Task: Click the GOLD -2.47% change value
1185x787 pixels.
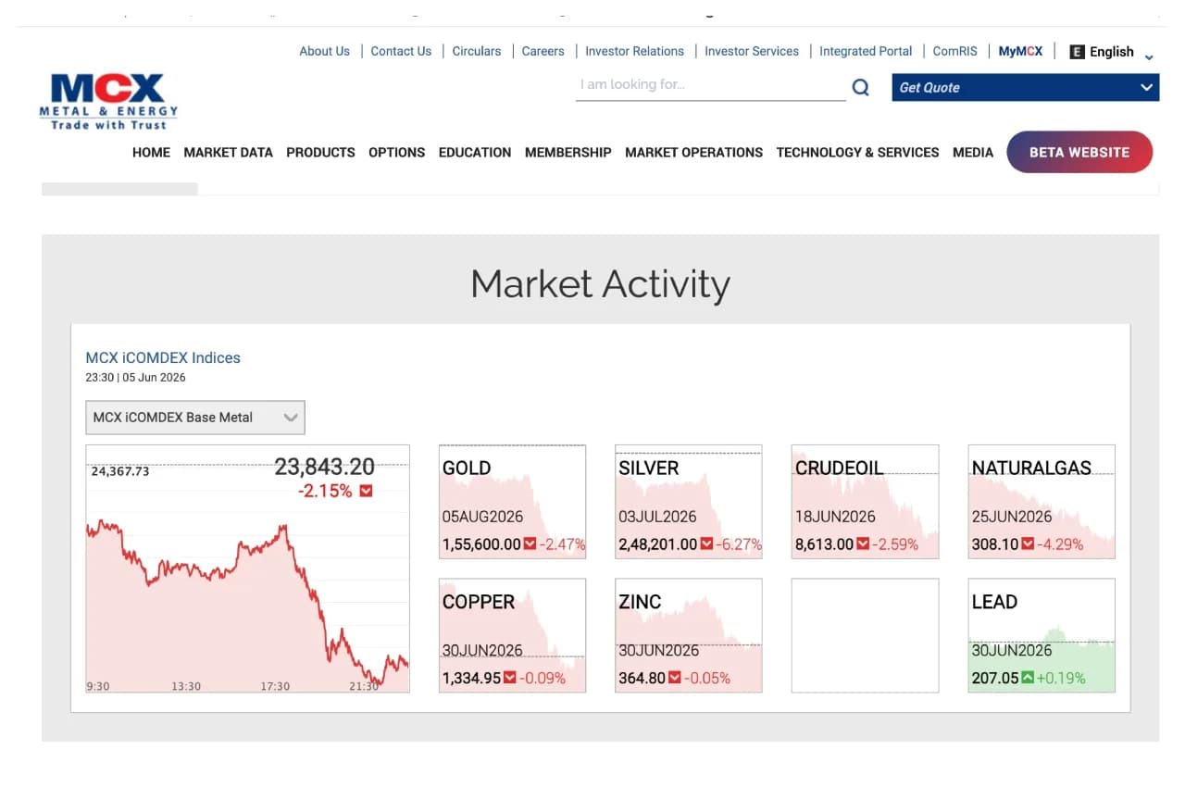Action: (562, 544)
